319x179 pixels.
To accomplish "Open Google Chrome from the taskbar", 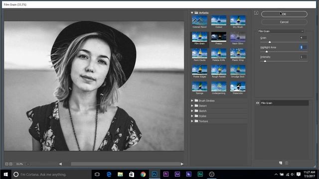I will tap(143, 175).
